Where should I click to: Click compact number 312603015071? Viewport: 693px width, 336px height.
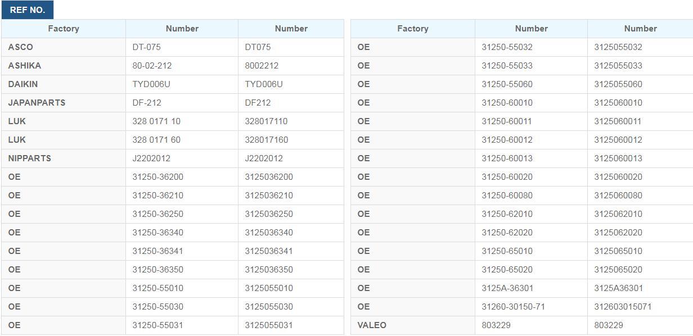coord(623,307)
